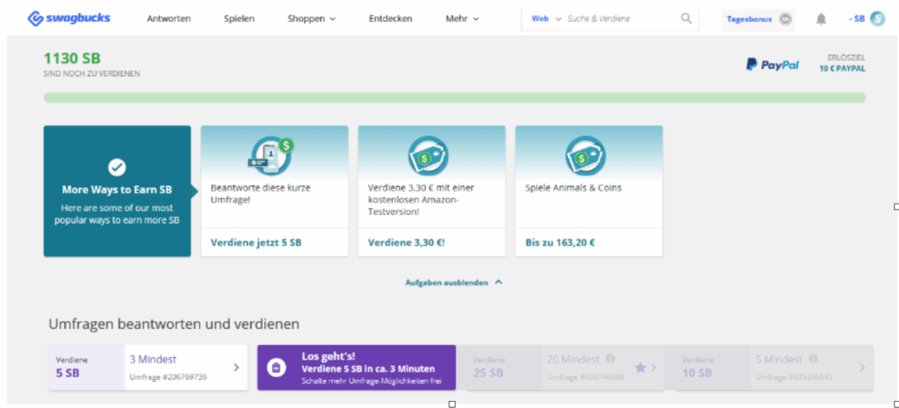This screenshot has width=899, height=408.
Task: Click the Tagesbonus button
Action: (758, 18)
